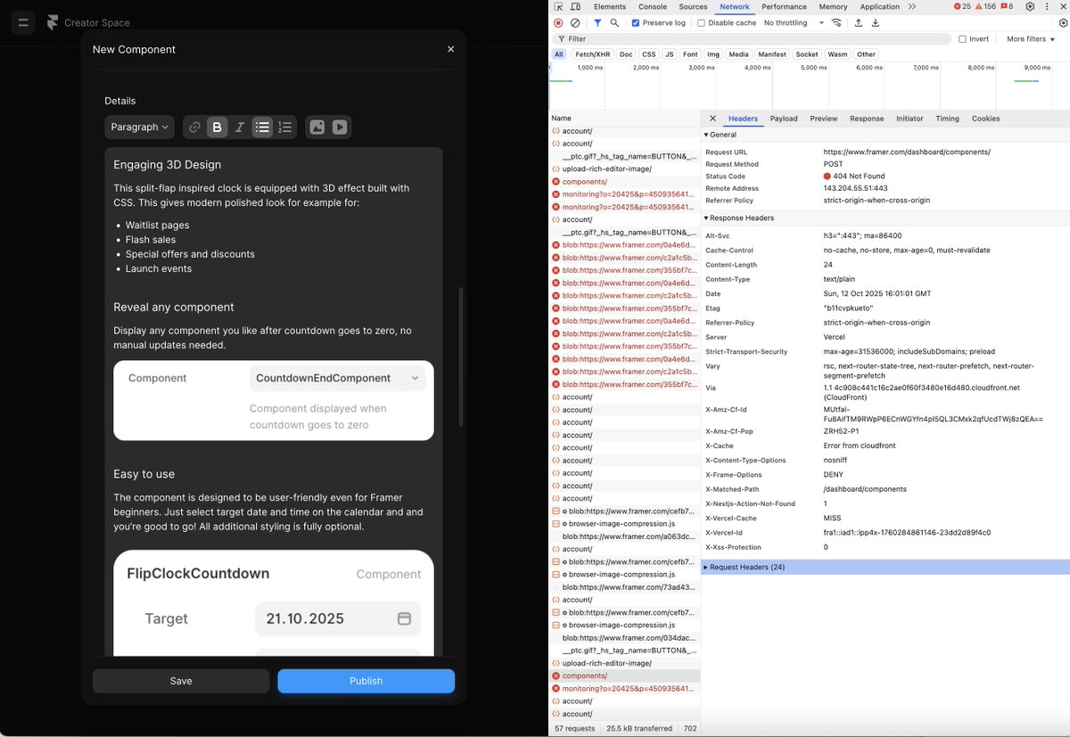Insert a video in the editor

[340, 127]
